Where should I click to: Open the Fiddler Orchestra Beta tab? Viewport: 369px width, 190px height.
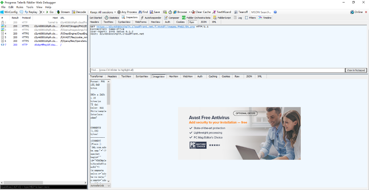pos(196,18)
